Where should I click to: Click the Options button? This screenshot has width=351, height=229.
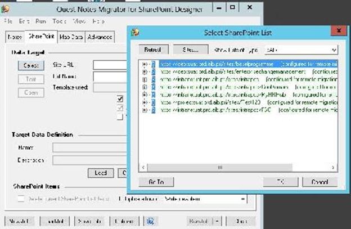(x=124, y=221)
